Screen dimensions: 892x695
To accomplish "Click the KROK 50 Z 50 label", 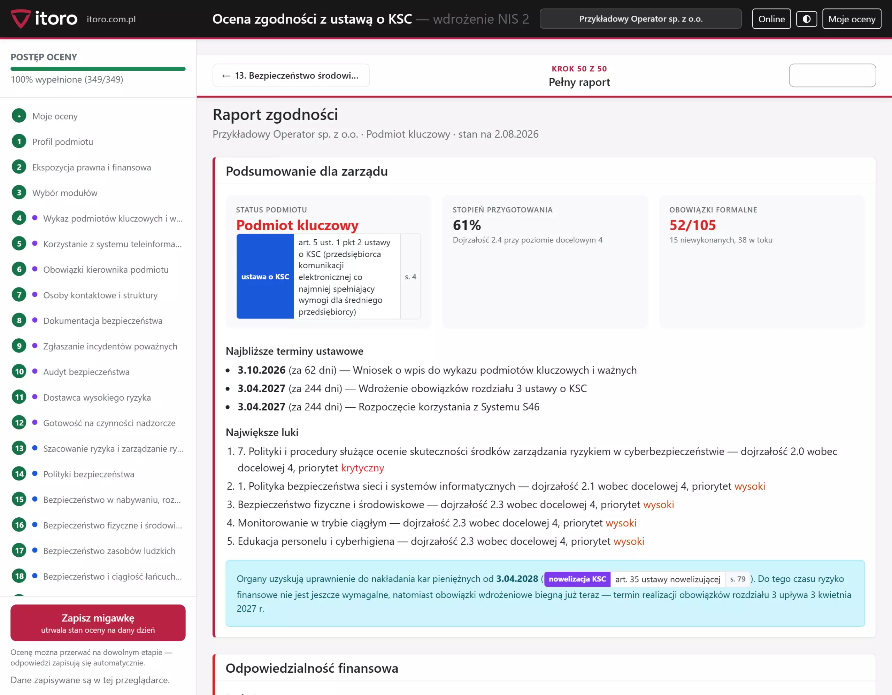I will [x=579, y=69].
